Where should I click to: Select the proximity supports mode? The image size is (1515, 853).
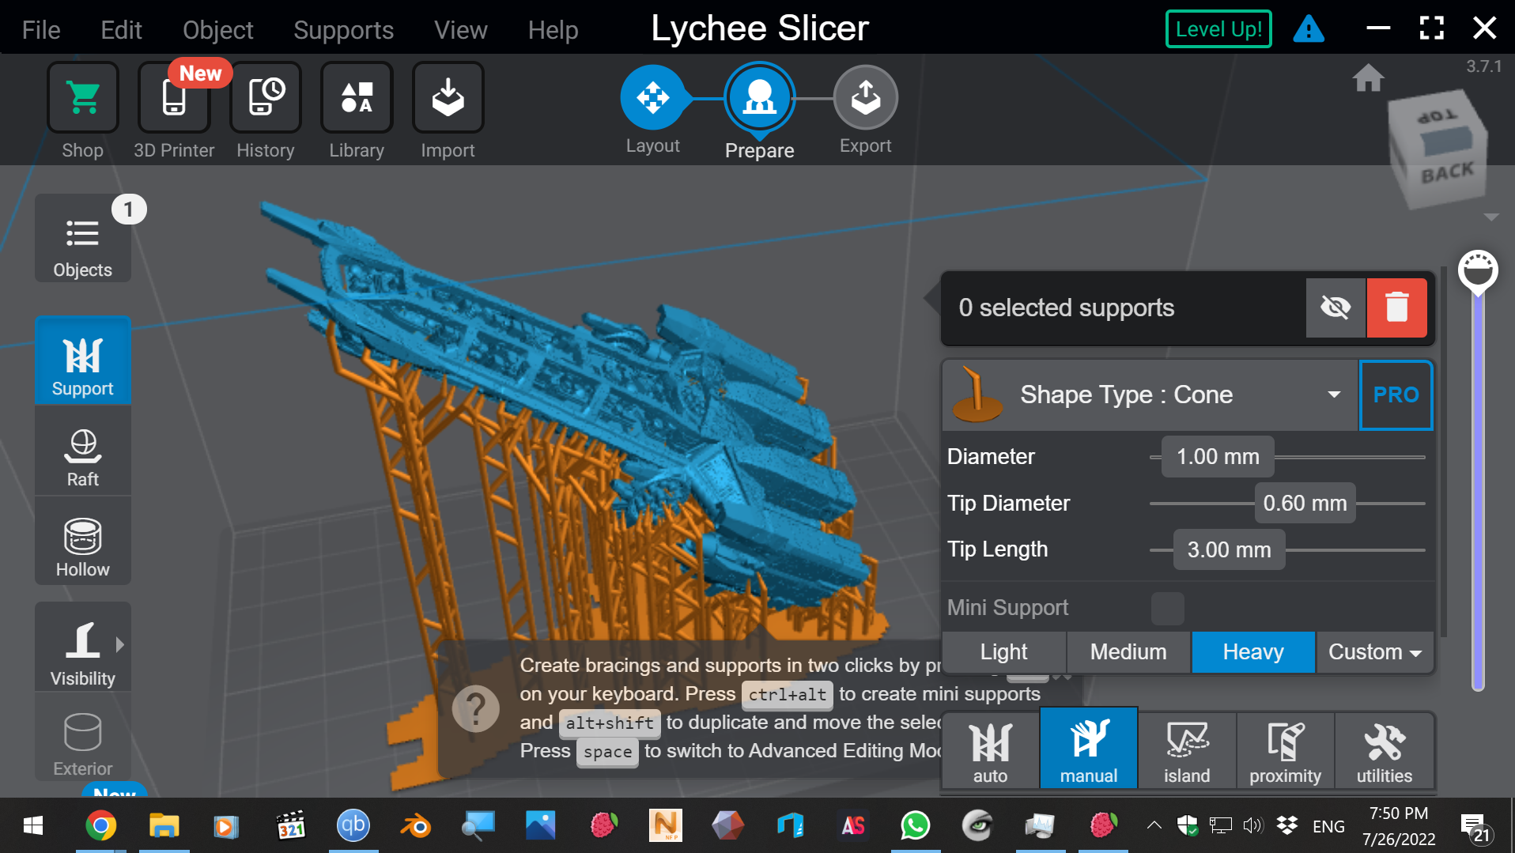(x=1285, y=750)
